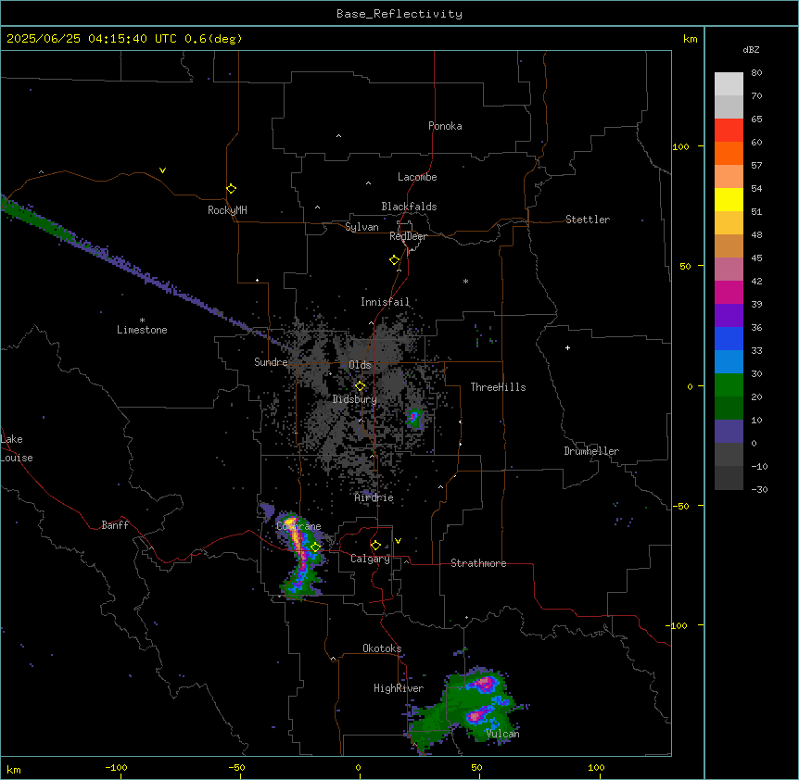Click the RedDeer city label
This screenshot has height=780, width=799.
pos(408,236)
